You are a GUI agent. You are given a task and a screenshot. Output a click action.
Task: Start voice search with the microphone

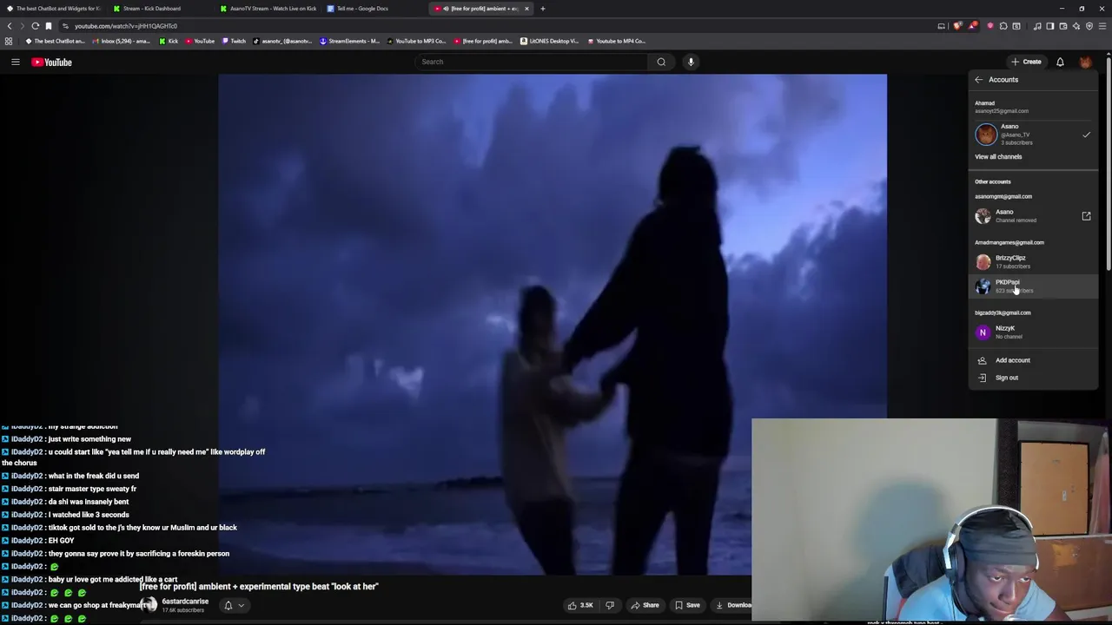coord(691,62)
